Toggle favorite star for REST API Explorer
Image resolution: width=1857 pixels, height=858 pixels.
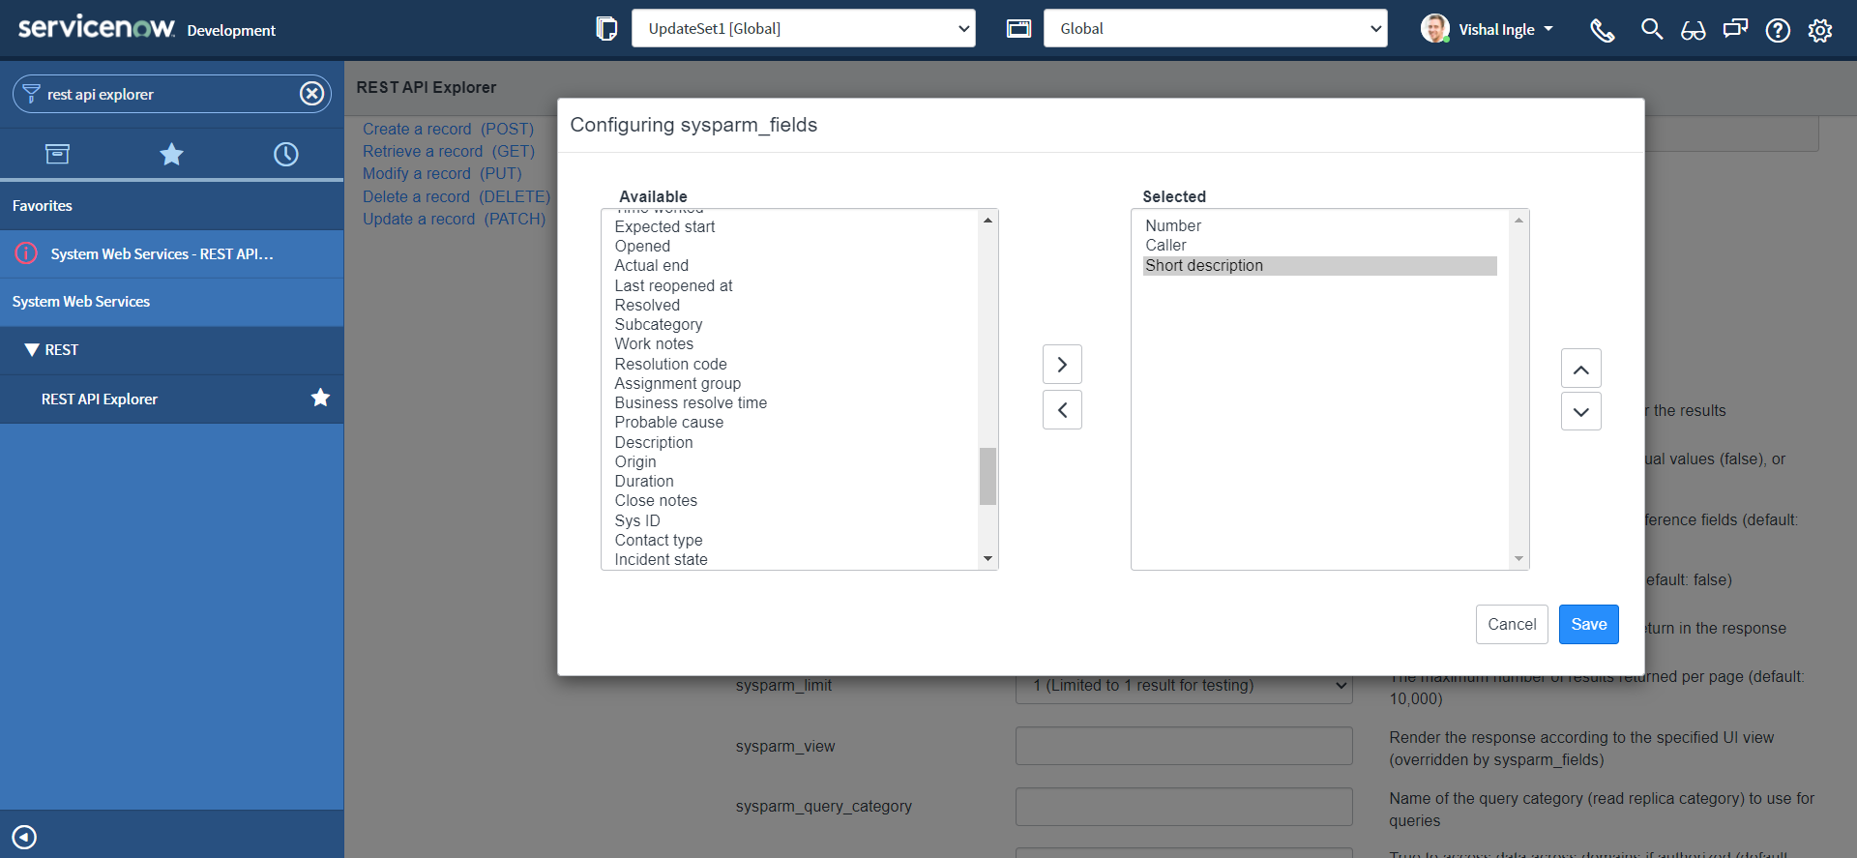[320, 398]
